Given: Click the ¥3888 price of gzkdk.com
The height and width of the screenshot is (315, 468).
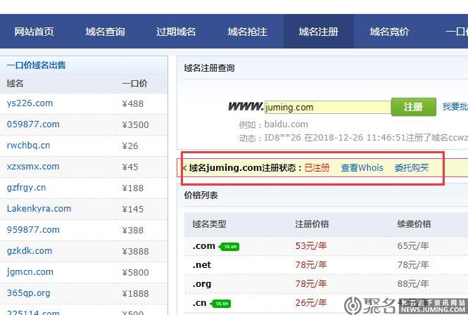Looking at the screenshot, I should pos(135,252).
